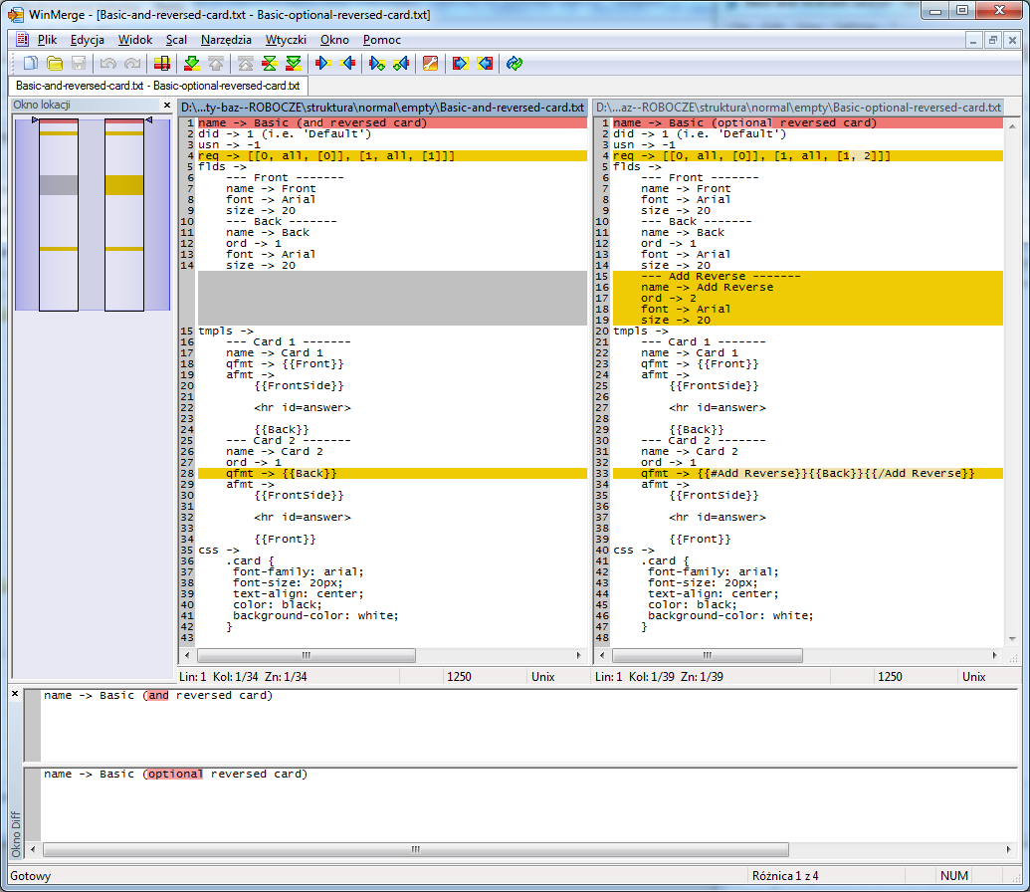Click the Redo arrow icon
This screenshot has width=1030, height=892.
pos(132,64)
